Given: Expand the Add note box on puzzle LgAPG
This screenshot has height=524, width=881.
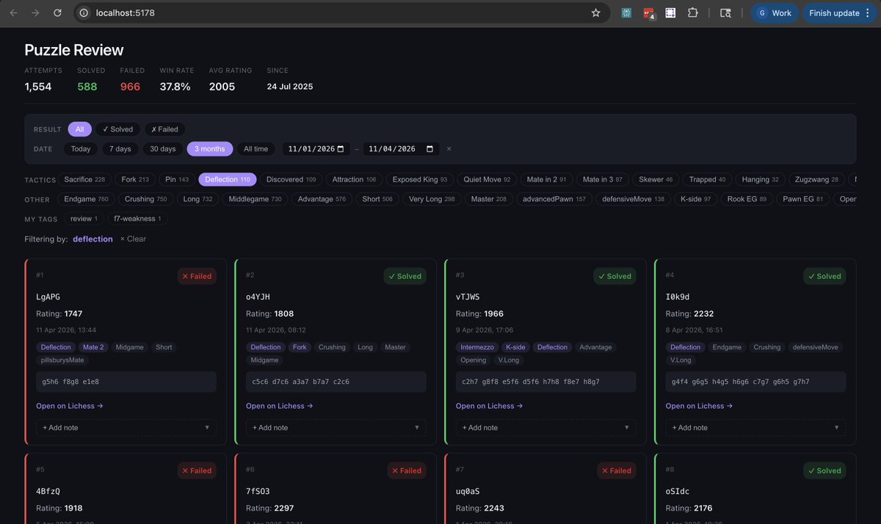Looking at the screenshot, I should coord(126,428).
